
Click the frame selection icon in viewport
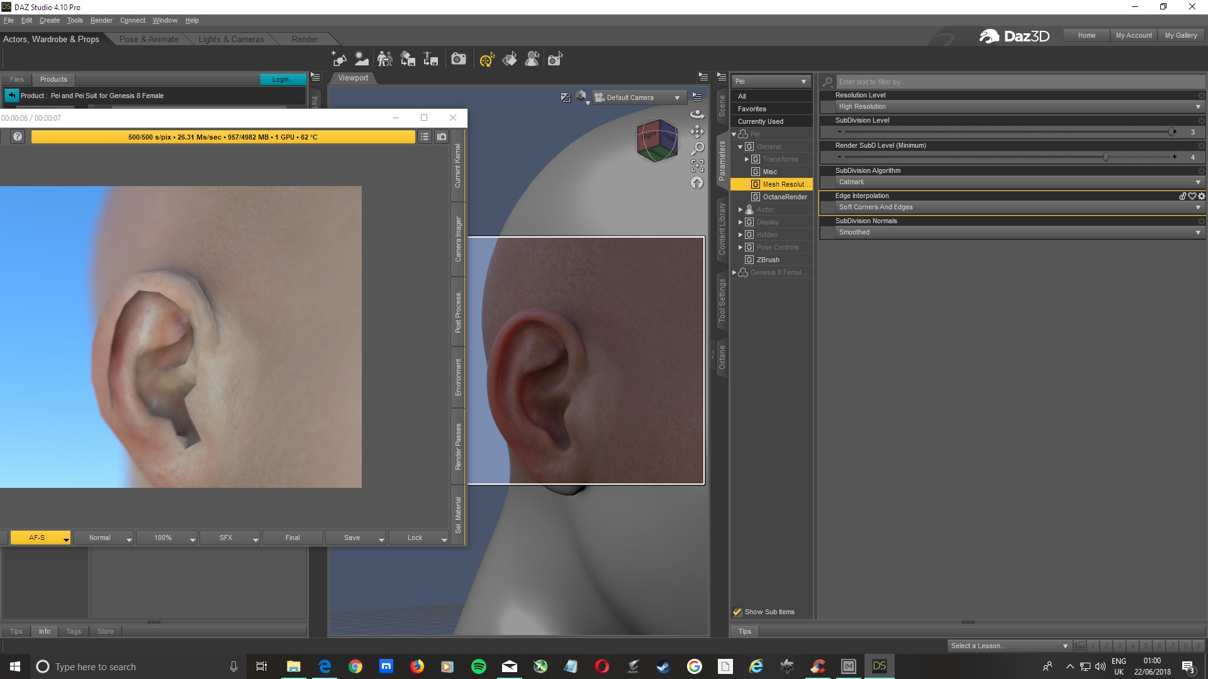tap(697, 166)
